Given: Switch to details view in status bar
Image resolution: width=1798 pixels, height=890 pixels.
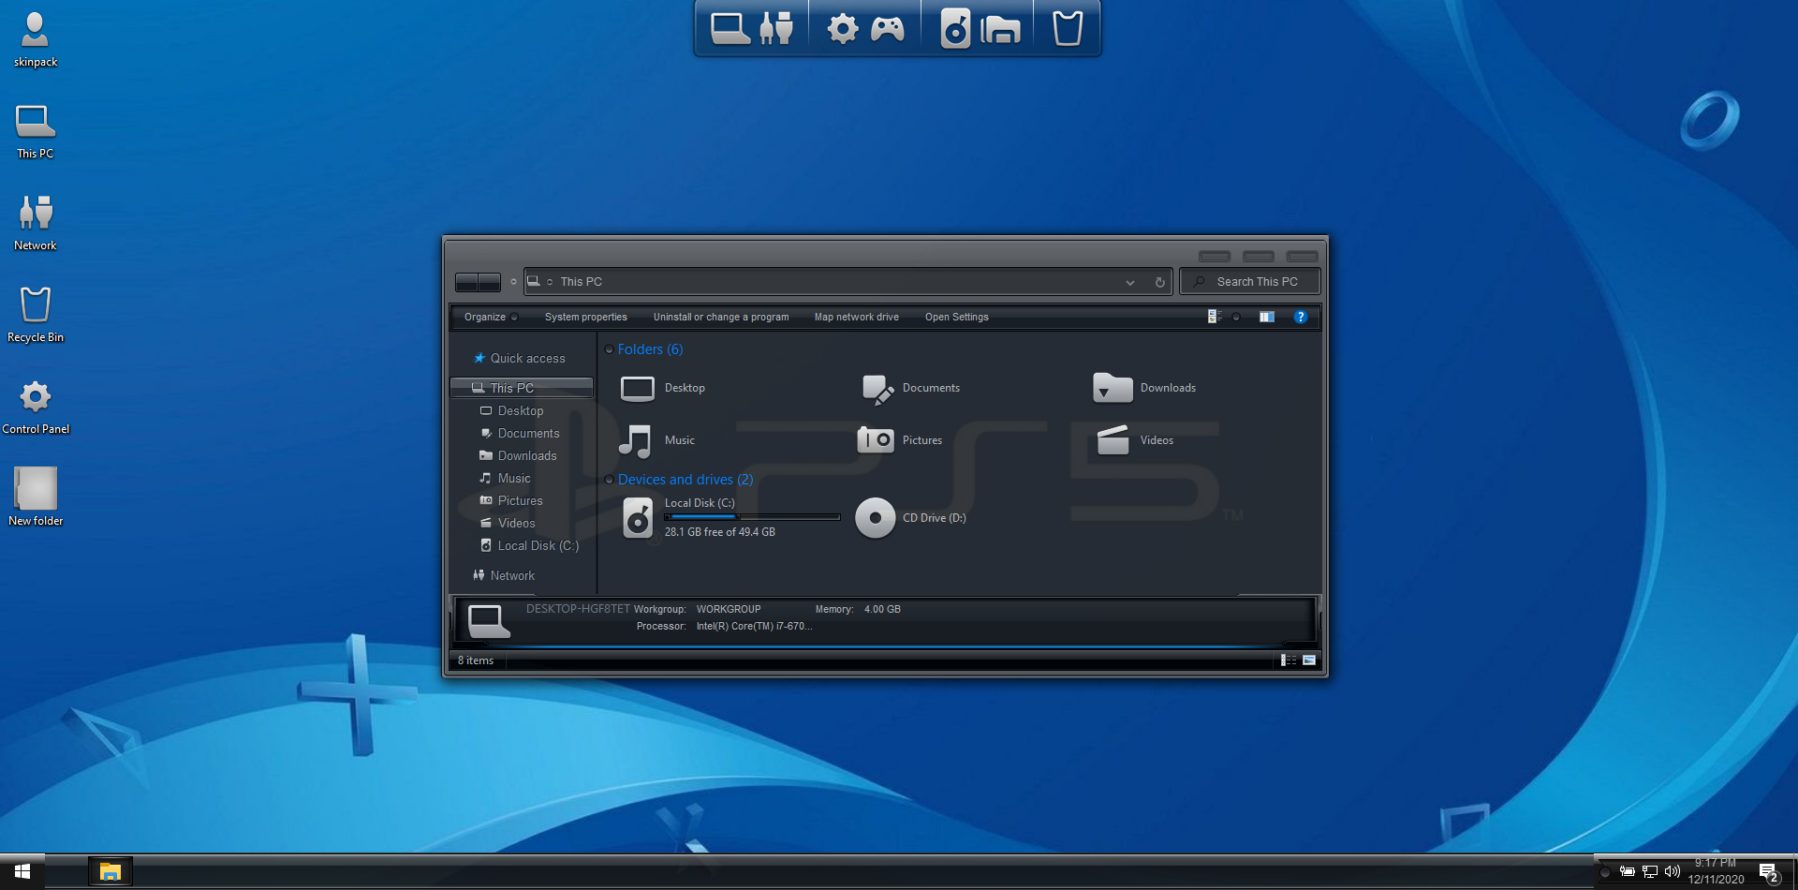Looking at the screenshot, I should [1289, 660].
